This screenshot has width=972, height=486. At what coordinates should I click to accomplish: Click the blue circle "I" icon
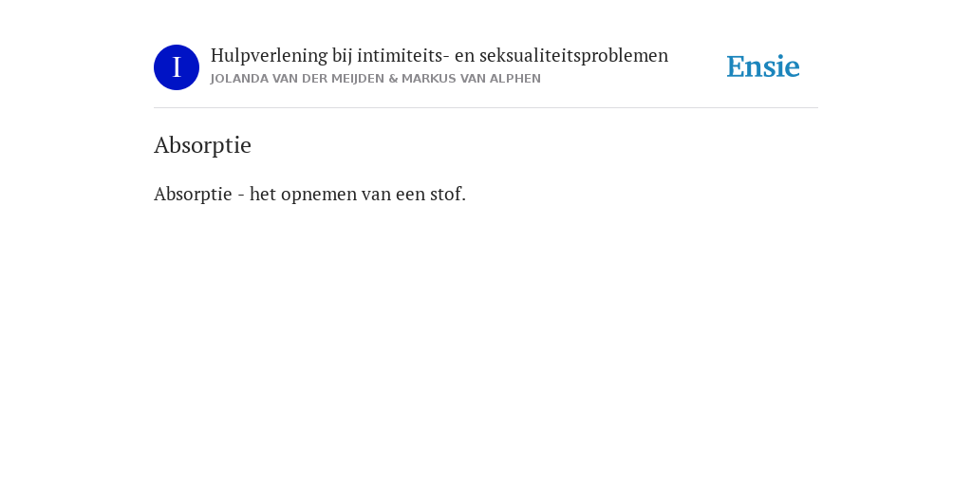(x=177, y=67)
